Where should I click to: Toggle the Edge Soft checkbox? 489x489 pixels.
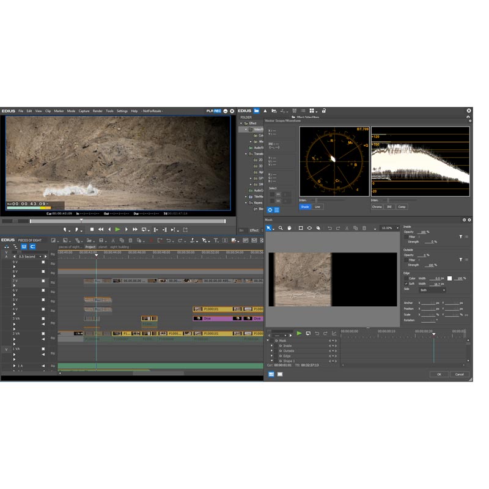coord(406,284)
